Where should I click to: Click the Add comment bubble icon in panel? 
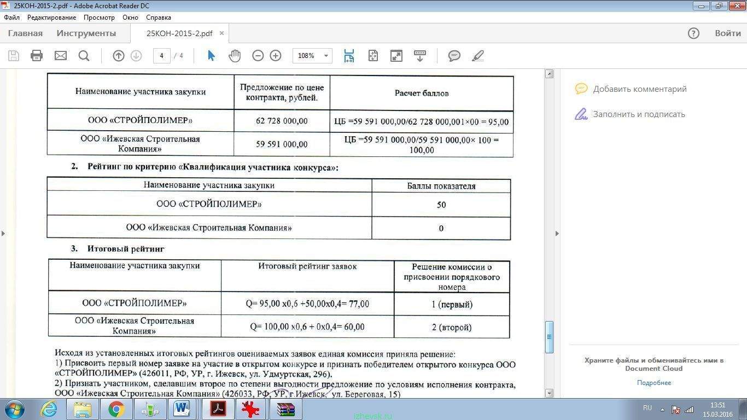point(581,89)
